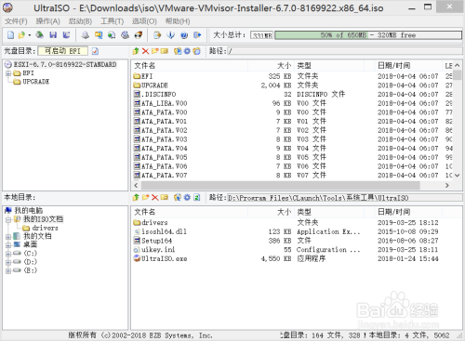Screen dimensions: 465x341
Task: Select the UPGRADE folder in disc tree
Action: pos(35,82)
